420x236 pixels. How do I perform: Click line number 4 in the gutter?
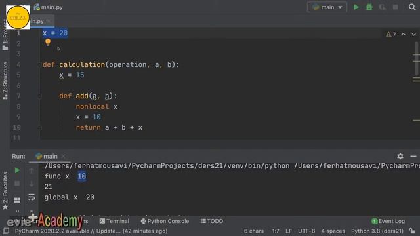[x=18, y=64]
